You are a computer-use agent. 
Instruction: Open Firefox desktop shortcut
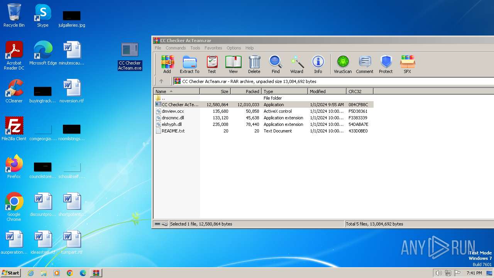point(14,167)
